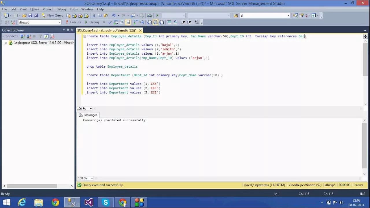Collapse the create table code region

pyautogui.click(x=84, y=36)
